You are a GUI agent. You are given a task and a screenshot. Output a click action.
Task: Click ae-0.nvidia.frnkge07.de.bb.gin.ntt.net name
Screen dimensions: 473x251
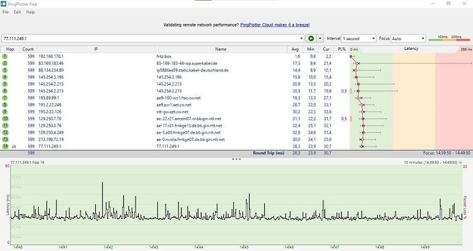[x=191, y=140]
